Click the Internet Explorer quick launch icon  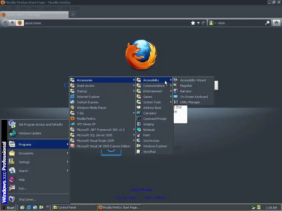click(29, 207)
